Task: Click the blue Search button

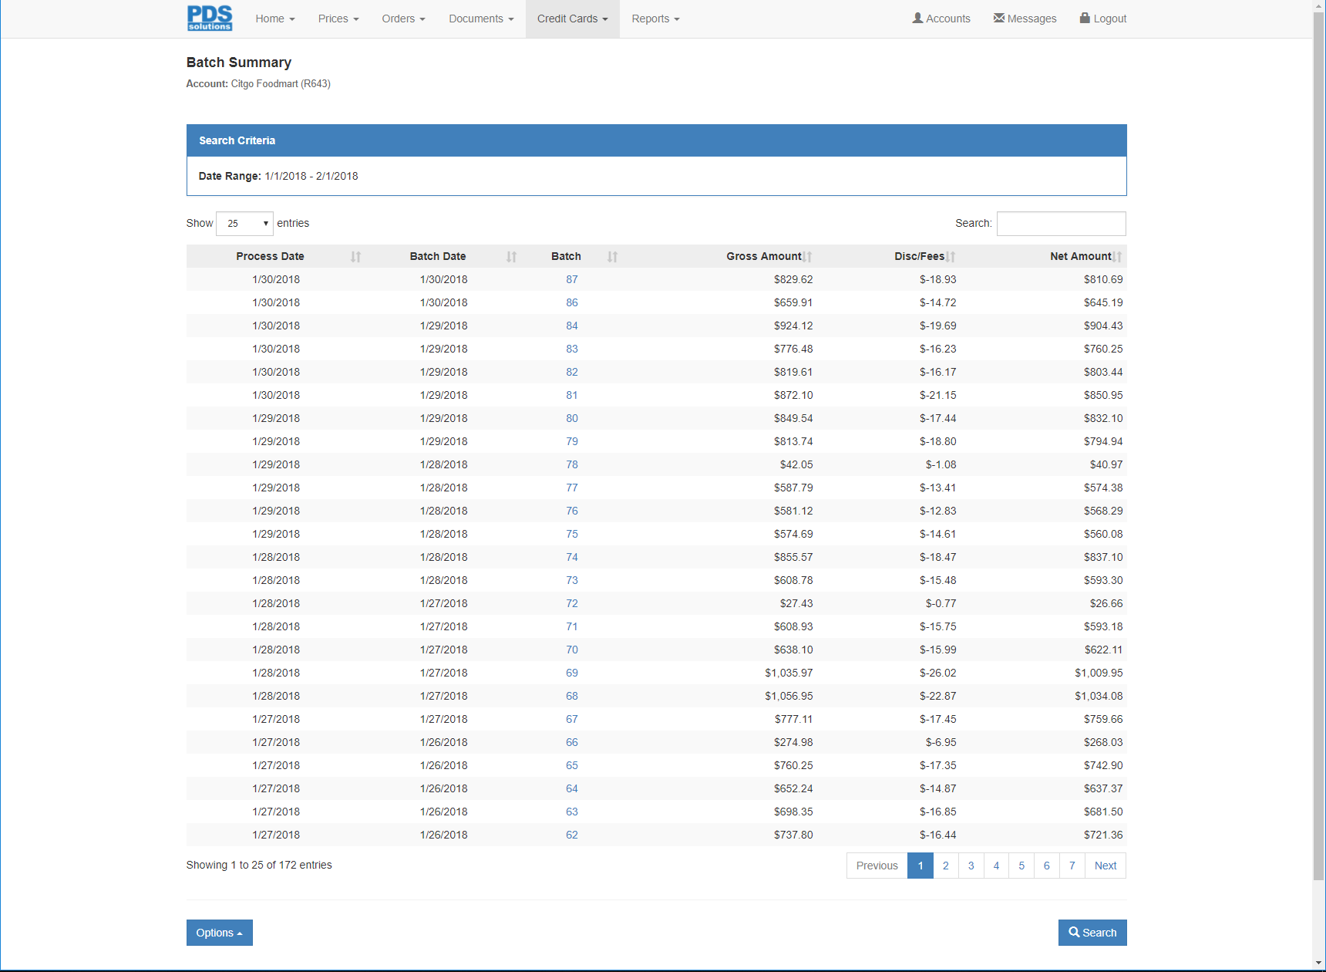Action: tap(1092, 933)
